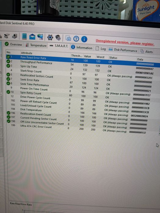Click the green check on Reallocation Event Count row
The width and height of the screenshot is (160, 213).
point(9,113)
